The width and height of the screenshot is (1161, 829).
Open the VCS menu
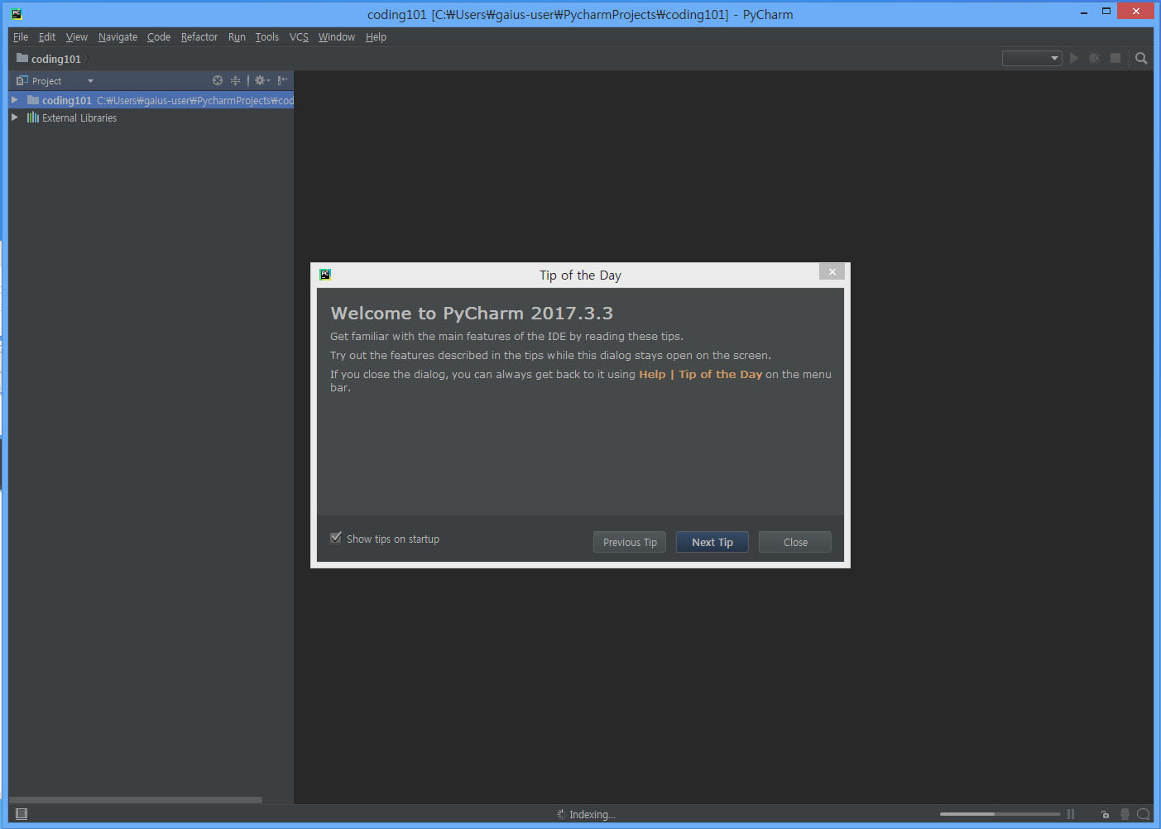[x=299, y=37]
